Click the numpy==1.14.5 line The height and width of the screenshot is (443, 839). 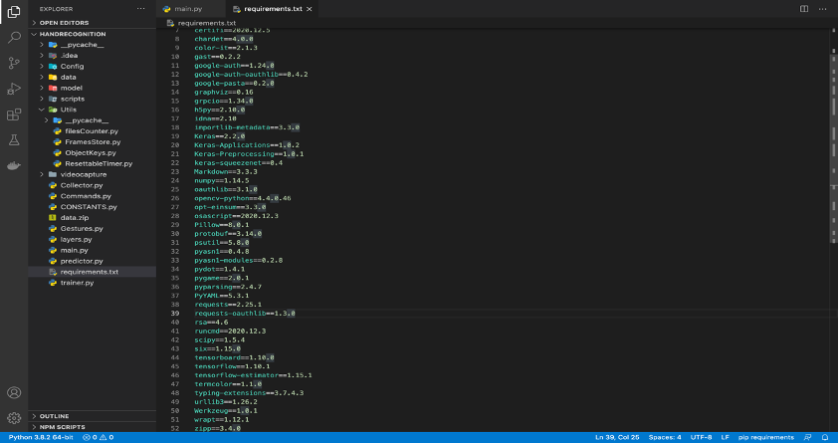(x=222, y=180)
